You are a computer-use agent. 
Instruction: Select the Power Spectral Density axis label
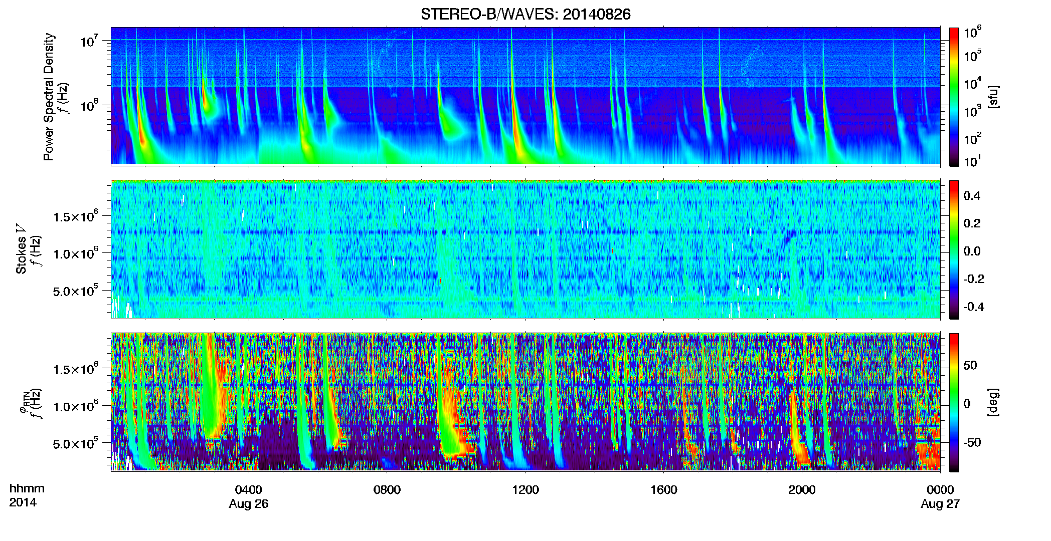tap(49, 97)
